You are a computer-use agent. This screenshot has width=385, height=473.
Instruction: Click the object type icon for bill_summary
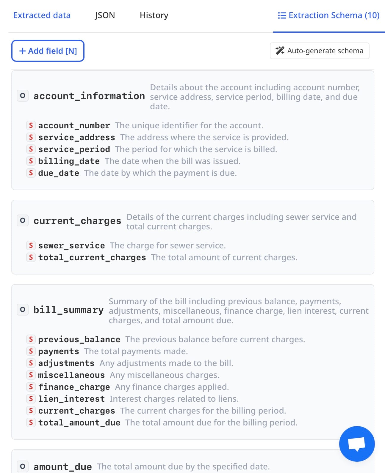[x=23, y=310]
